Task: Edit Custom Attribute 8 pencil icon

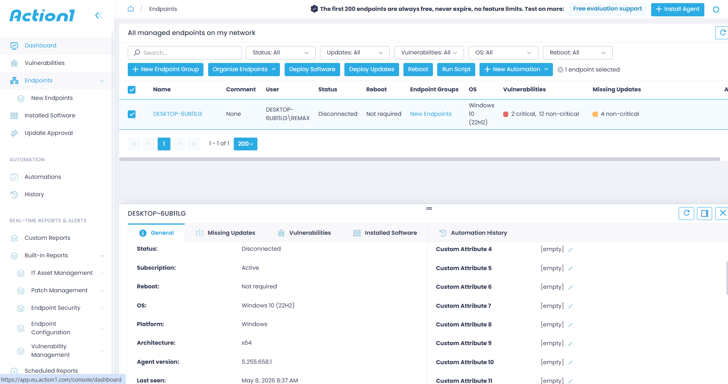Action: pos(570,325)
